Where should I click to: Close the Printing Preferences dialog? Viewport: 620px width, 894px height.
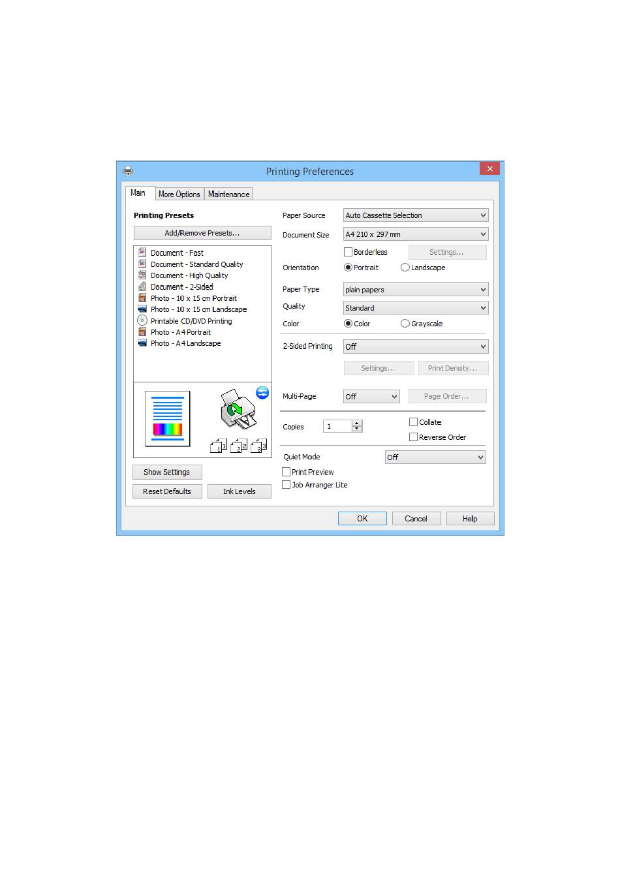(x=489, y=168)
